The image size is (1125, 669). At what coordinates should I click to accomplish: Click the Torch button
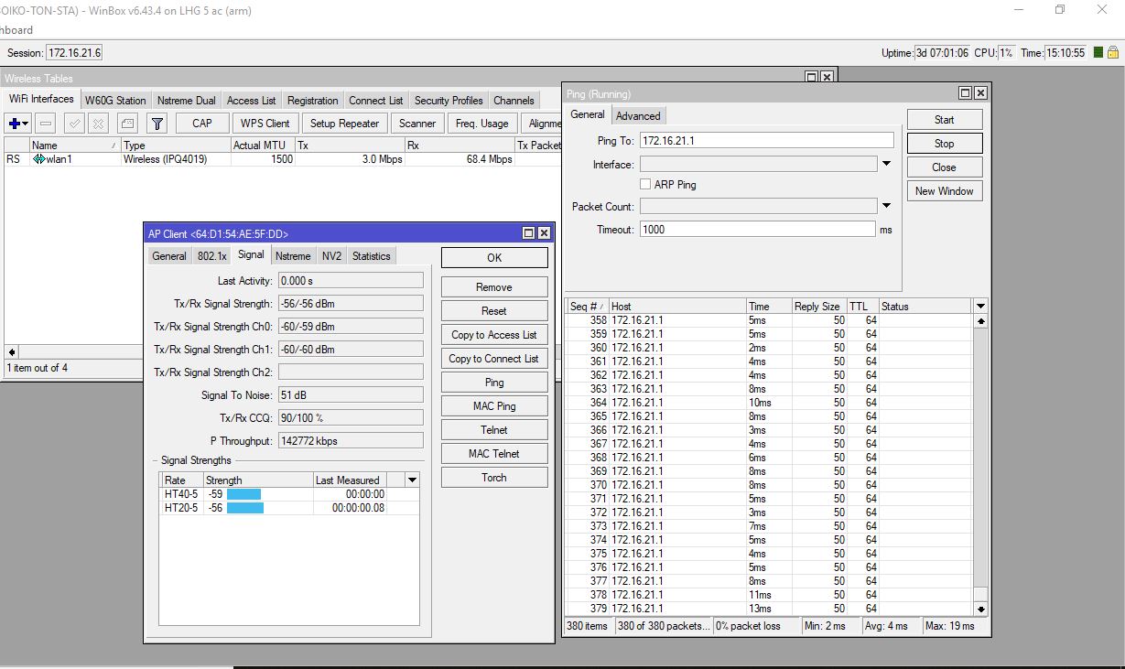click(x=493, y=478)
